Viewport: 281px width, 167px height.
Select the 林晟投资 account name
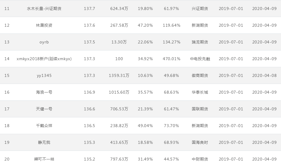point(44,25)
